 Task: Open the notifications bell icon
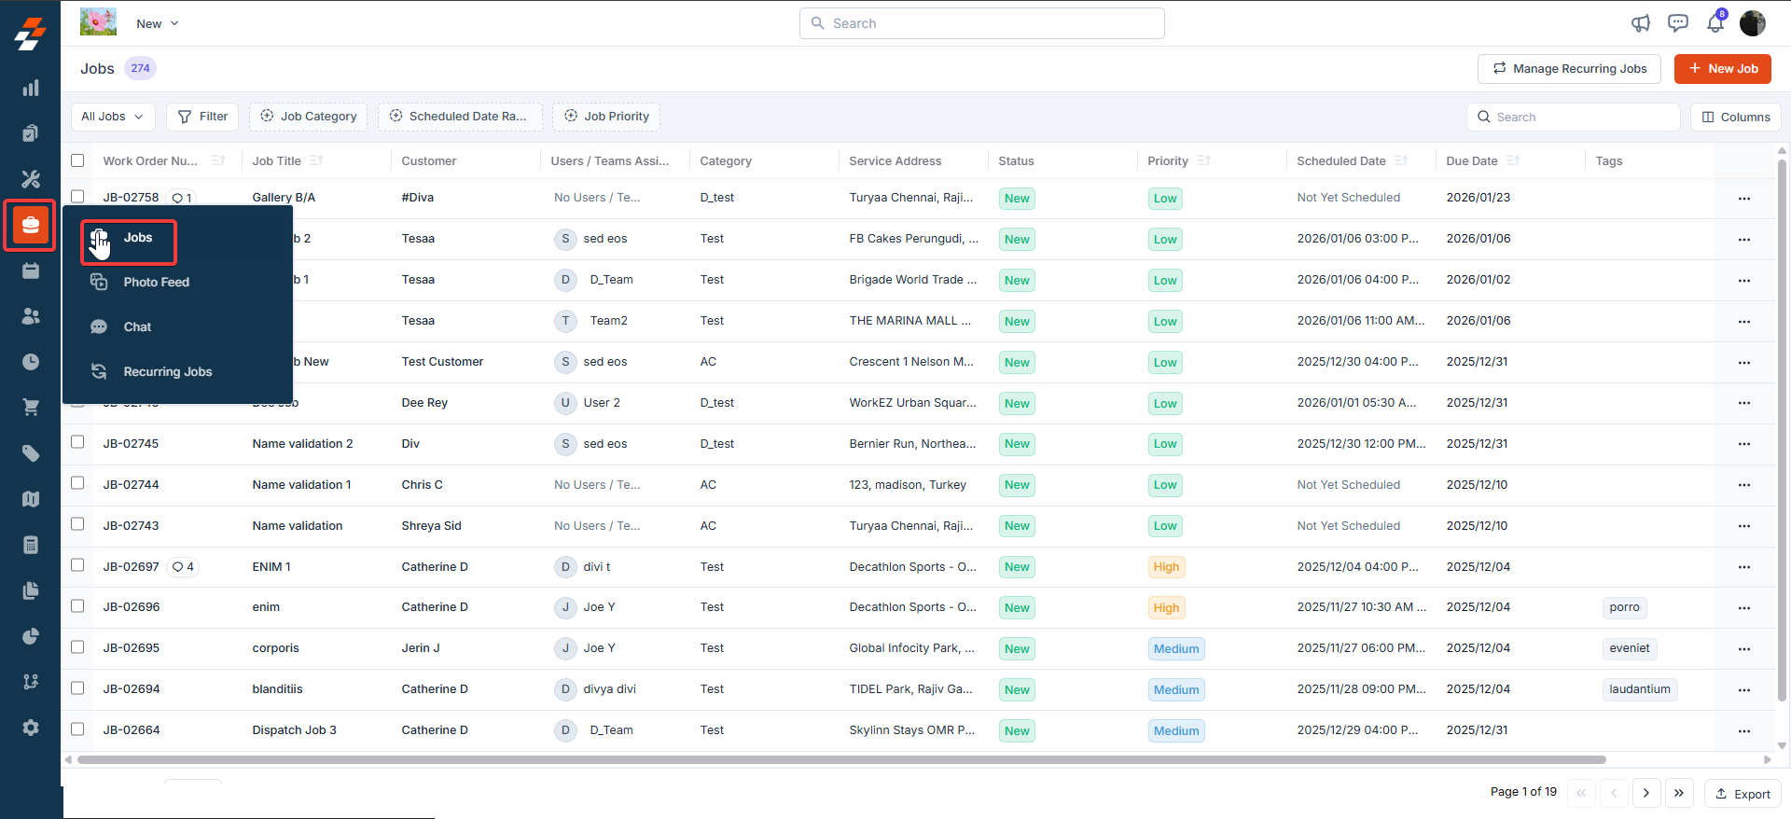coord(1715,23)
